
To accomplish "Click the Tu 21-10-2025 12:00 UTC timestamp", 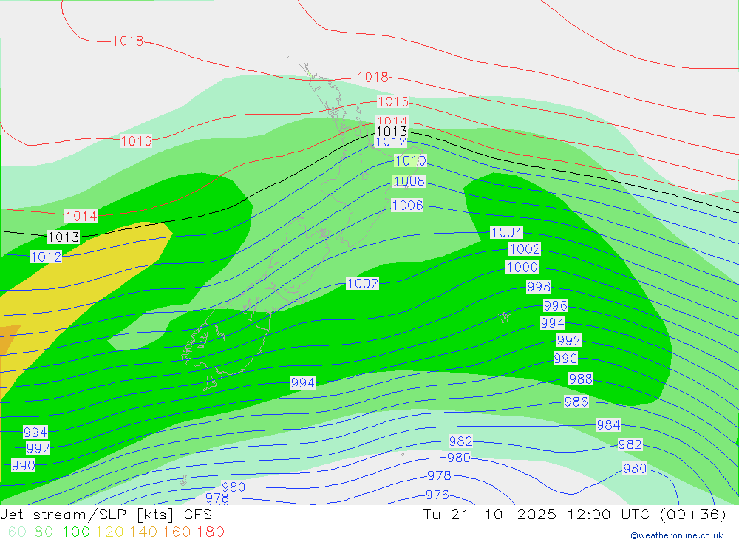I will [x=574, y=514].
